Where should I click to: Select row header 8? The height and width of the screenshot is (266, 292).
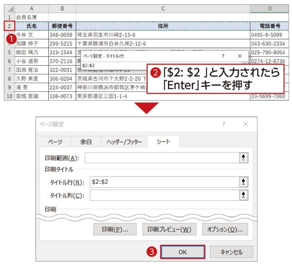point(9,79)
